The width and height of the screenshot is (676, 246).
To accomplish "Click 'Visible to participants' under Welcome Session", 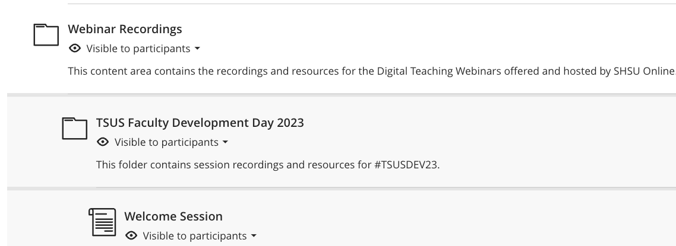I will (x=195, y=236).
